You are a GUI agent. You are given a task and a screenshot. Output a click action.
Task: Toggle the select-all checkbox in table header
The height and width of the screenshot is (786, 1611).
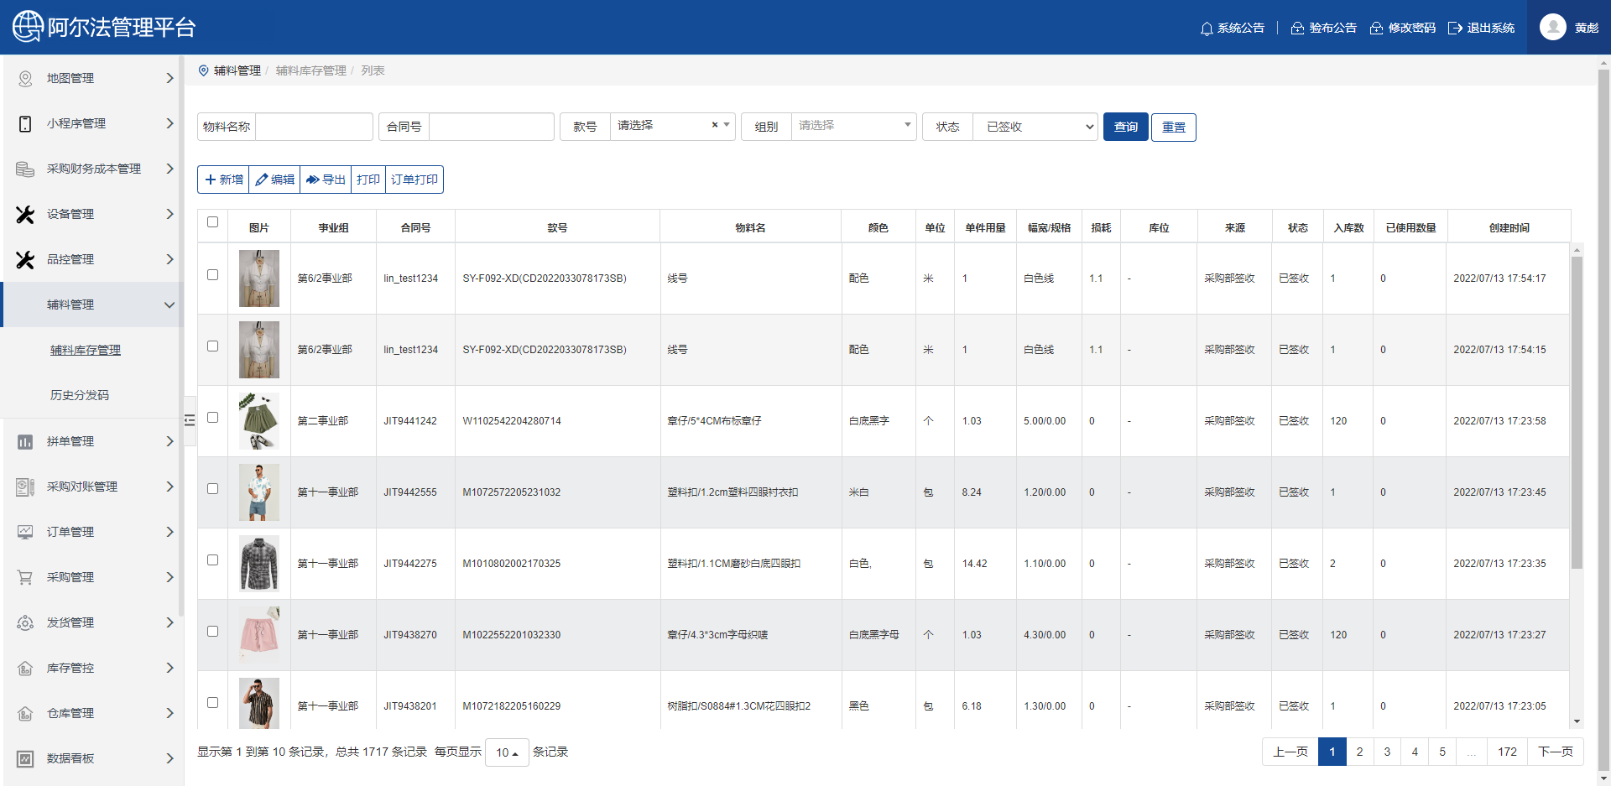[x=212, y=222]
